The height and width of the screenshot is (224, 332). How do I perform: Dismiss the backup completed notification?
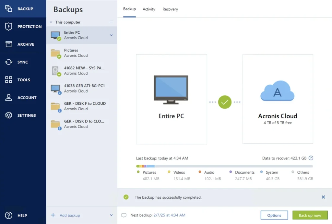click(323, 197)
